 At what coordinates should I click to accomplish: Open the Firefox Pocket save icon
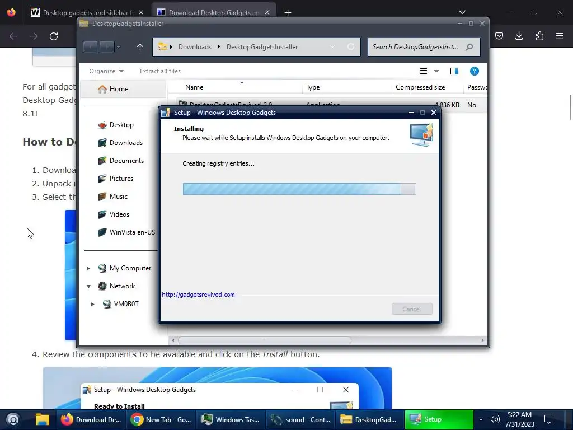tap(499, 36)
